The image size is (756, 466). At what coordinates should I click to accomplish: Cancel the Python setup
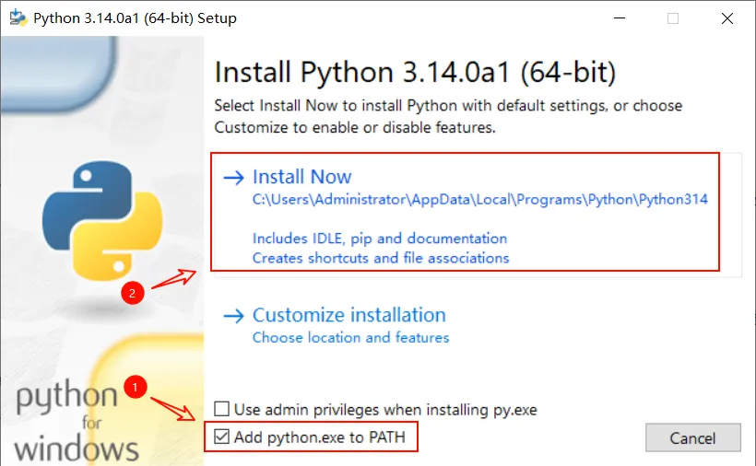click(692, 437)
